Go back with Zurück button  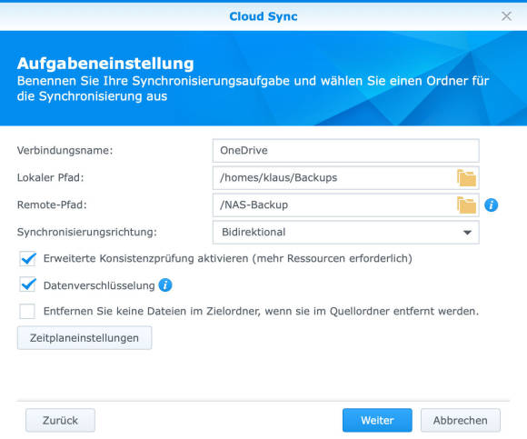tap(61, 420)
